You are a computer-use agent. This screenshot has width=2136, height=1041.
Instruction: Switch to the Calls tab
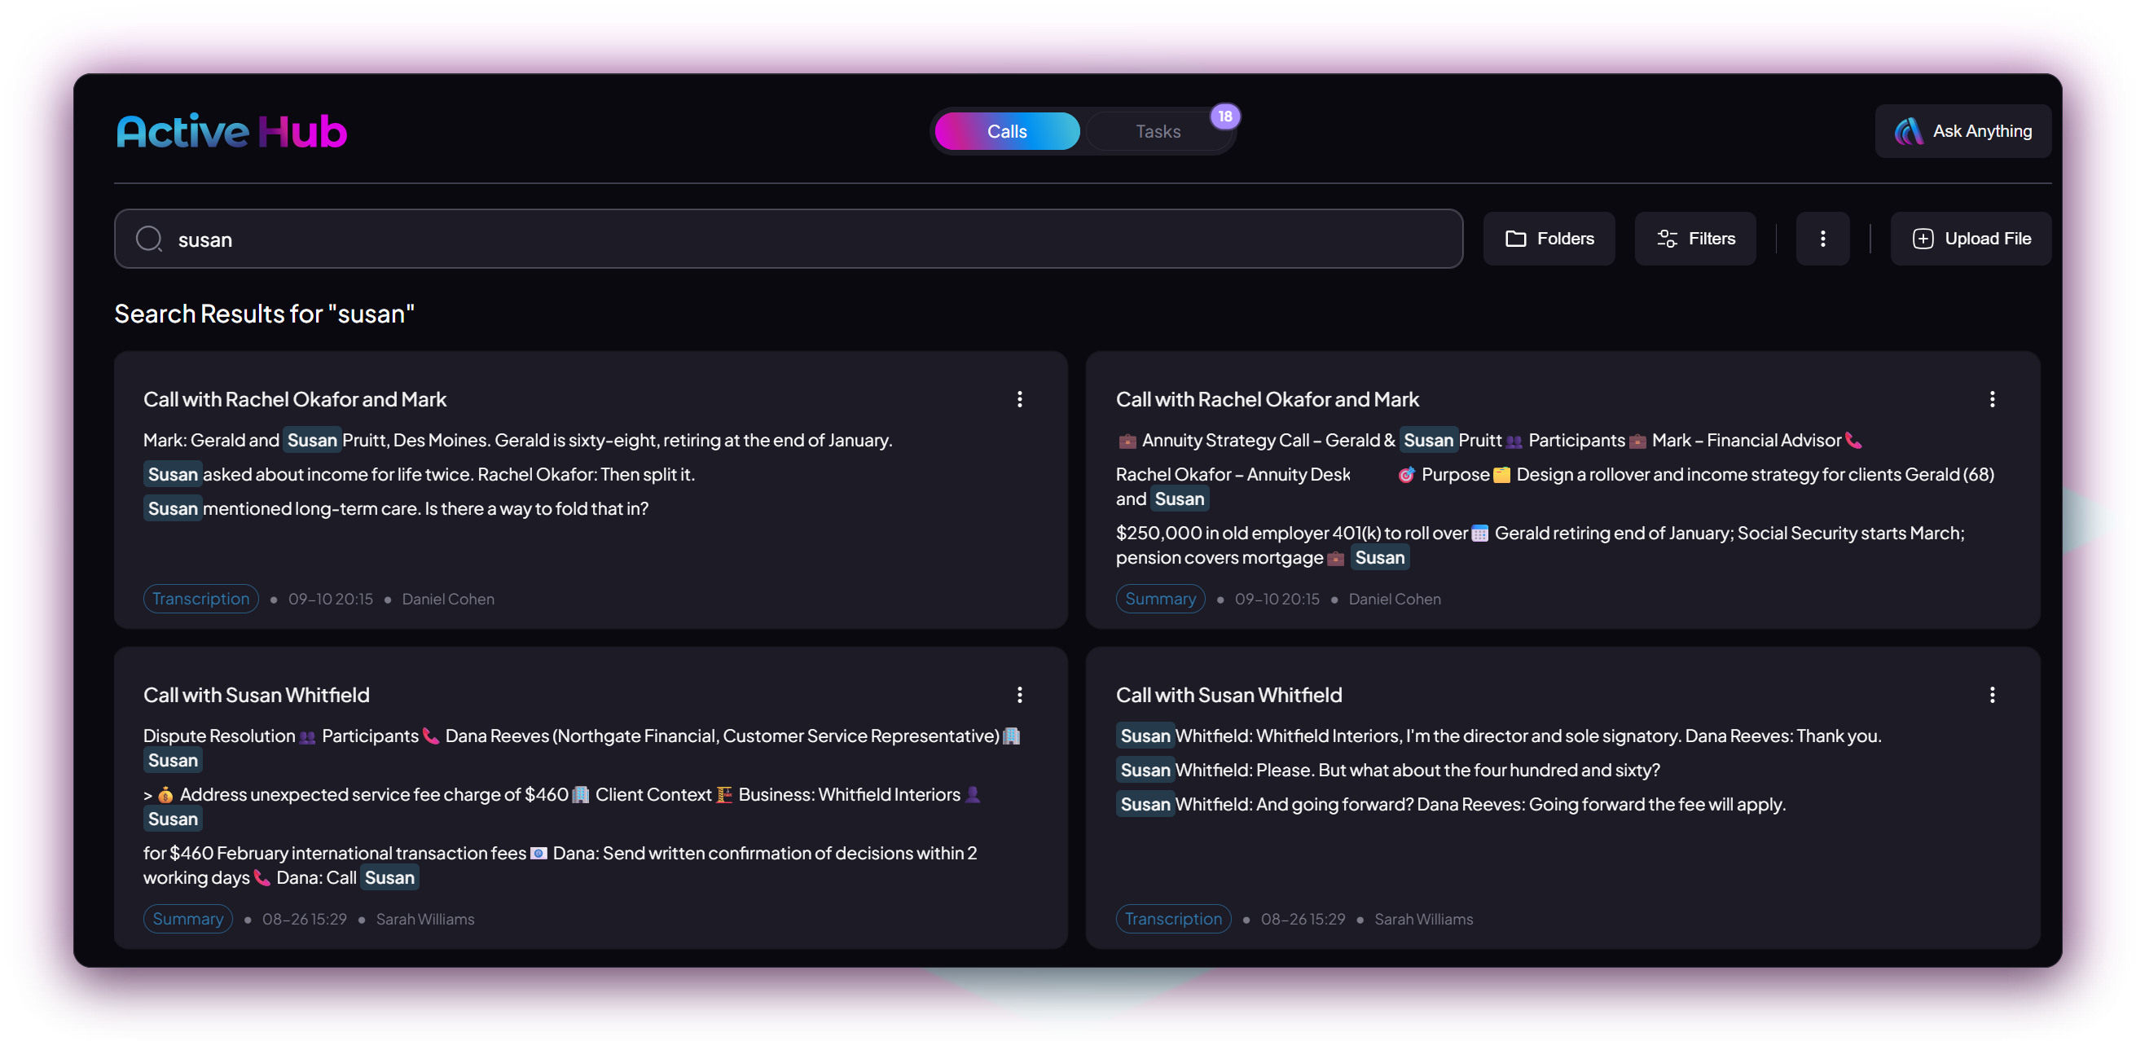(x=1007, y=131)
